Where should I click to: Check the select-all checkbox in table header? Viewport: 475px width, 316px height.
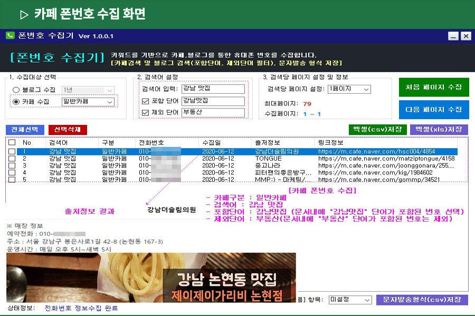12,143
